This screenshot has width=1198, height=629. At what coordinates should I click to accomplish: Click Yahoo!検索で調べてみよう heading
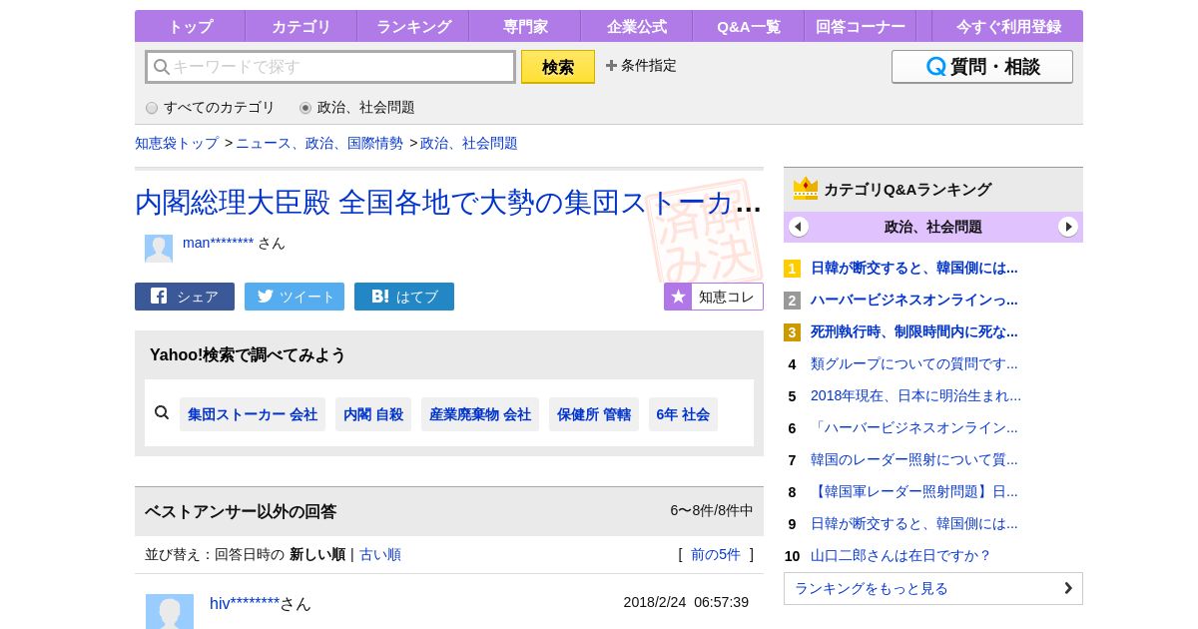point(248,354)
